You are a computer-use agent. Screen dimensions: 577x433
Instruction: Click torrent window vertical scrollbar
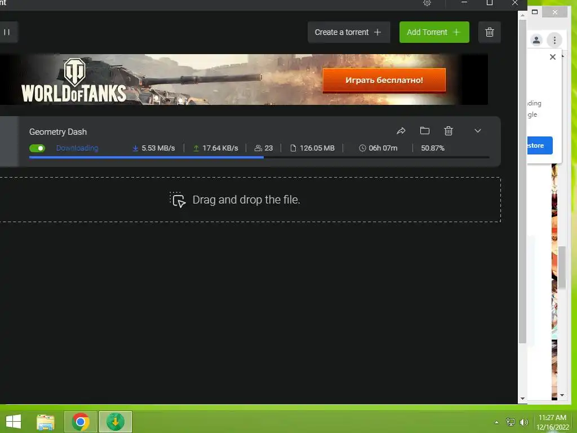tap(522, 180)
